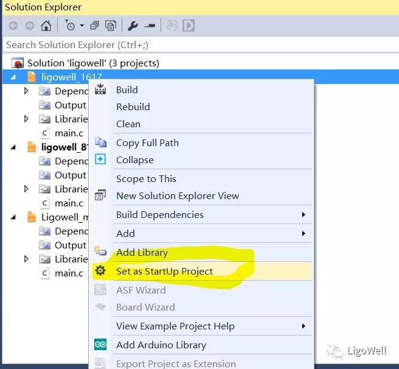Select Output Files under ligowell_1617
Image resolution: width=399 pixels, height=369 pixels.
click(x=71, y=105)
